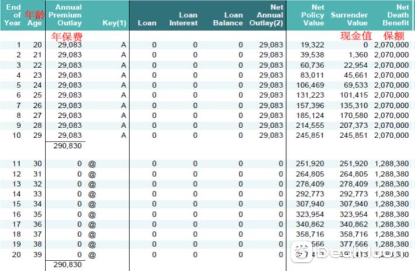The image size is (415, 271).
Task: Select net policy value 83,011
Action: point(312,75)
